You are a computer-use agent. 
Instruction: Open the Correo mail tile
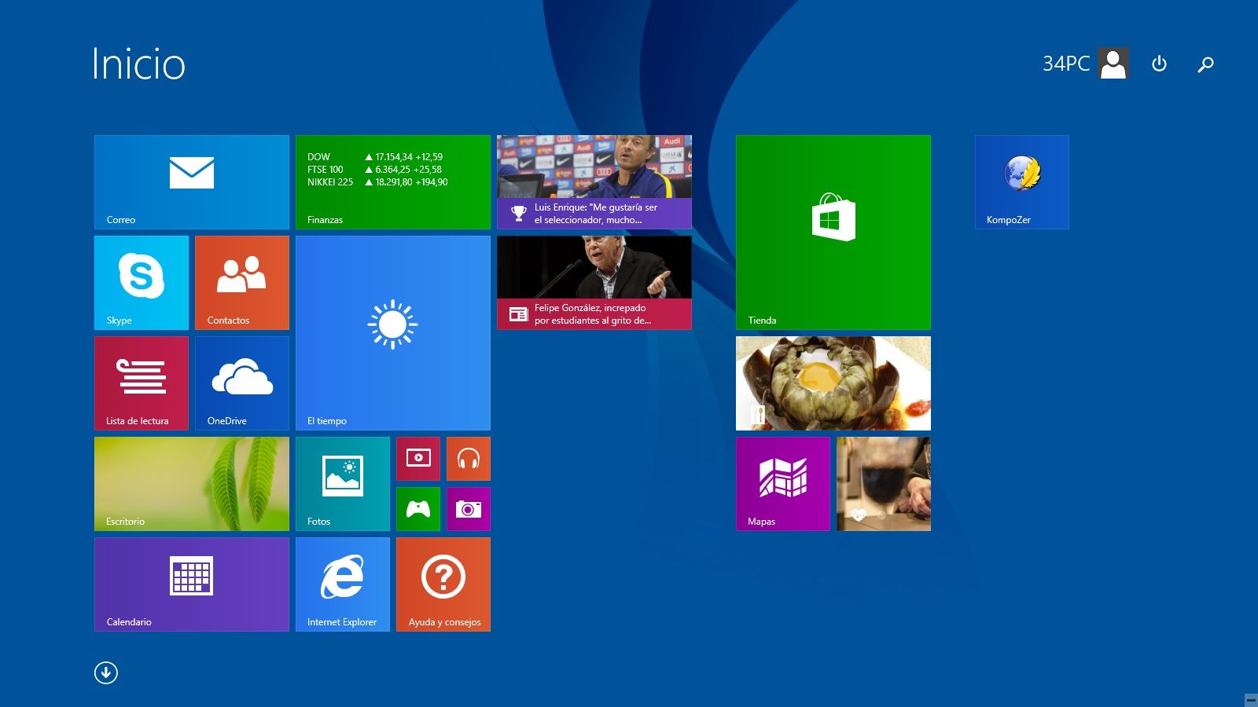[x=191, y=181]
